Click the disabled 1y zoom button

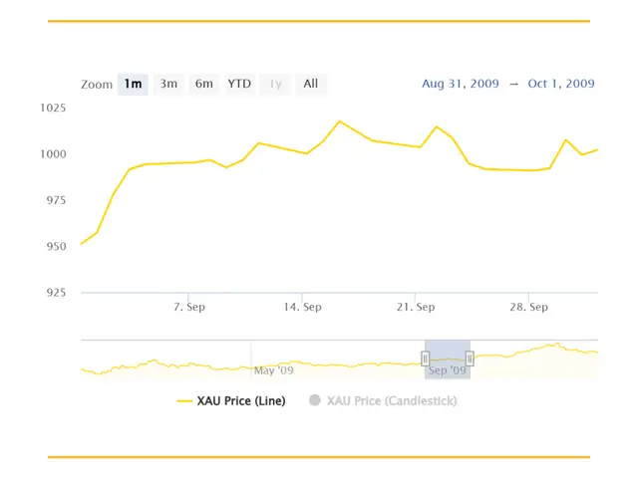click(x=275, y=84)
